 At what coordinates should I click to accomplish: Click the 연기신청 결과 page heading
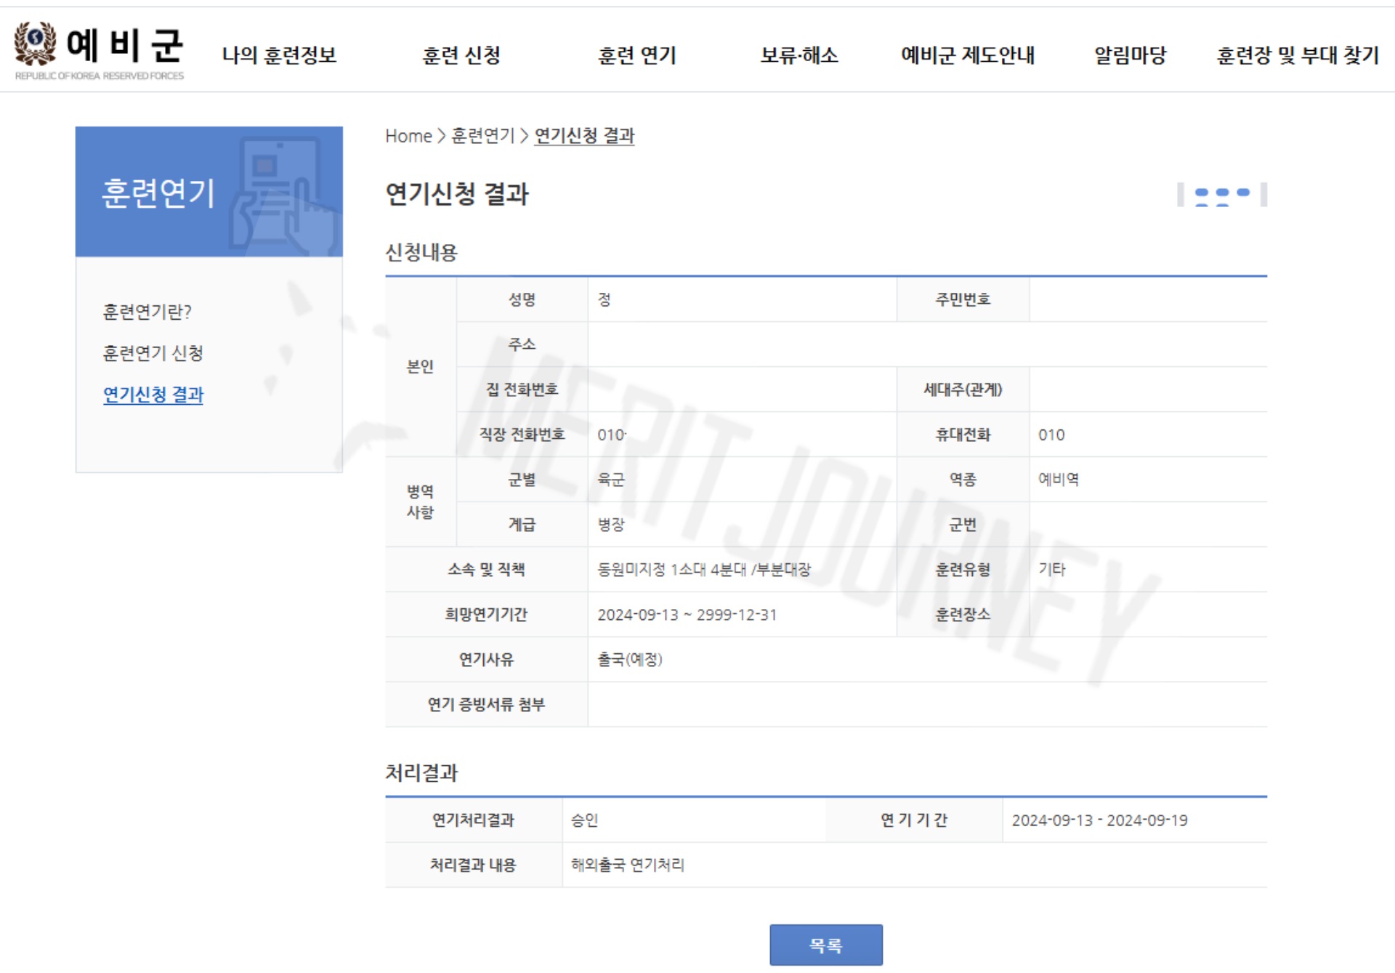click(457, 194)
